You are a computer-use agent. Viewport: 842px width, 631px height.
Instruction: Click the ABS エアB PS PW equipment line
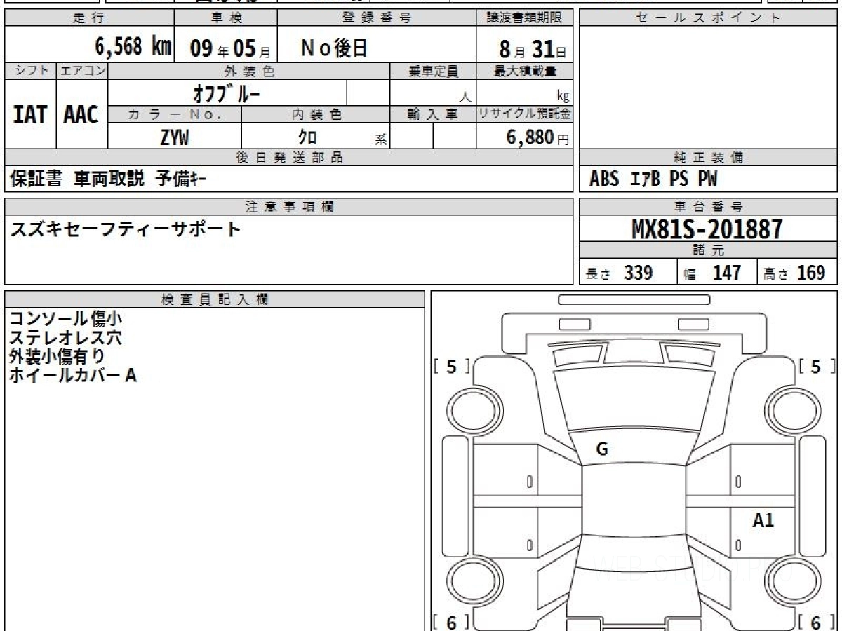(653, 180)
